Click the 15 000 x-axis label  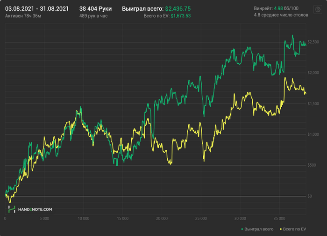point(122,219)
